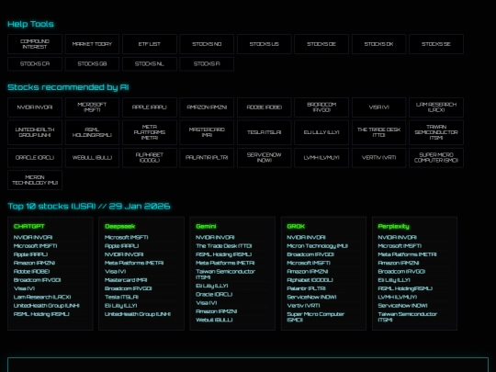The width and height of the screenshot is (496, 372).
Task: Click Adobe (ADBE) in ChatGPT list
Action: (x=31, y=271)
